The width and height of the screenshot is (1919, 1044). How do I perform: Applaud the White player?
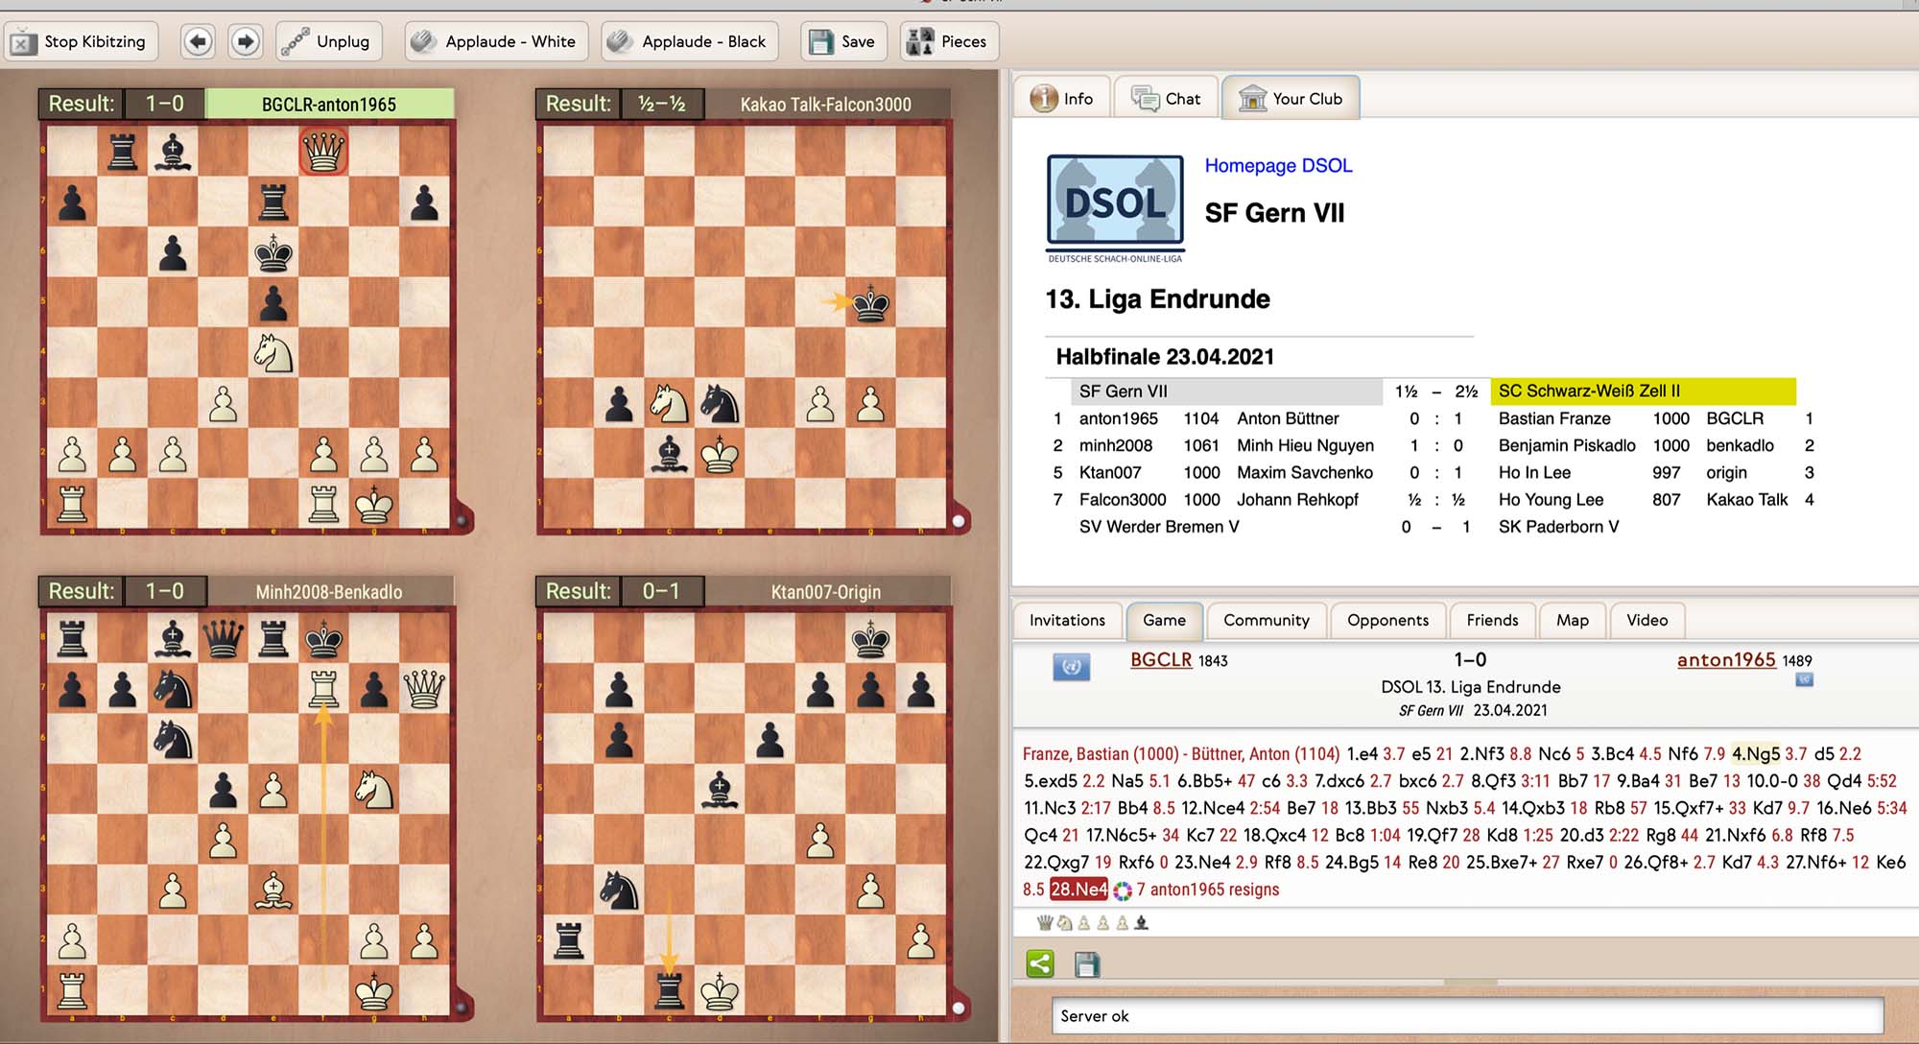(494, 41)
